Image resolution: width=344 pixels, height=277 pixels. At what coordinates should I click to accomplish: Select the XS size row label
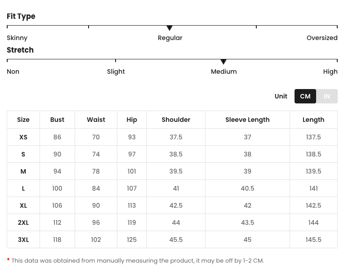coord(23,137)
